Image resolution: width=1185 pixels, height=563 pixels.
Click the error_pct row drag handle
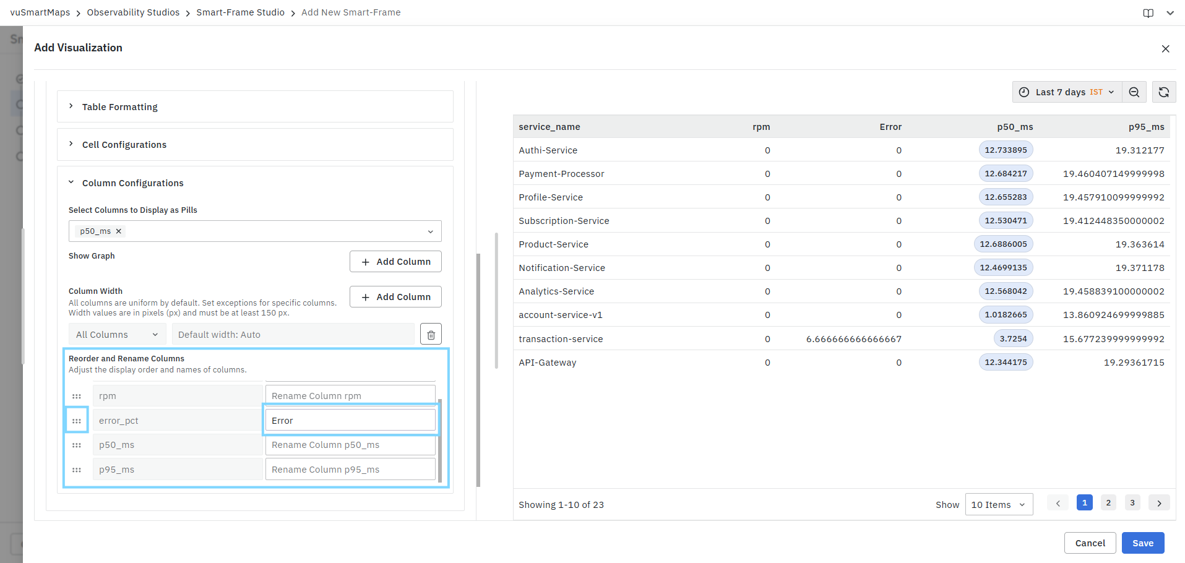pos(77,421)
